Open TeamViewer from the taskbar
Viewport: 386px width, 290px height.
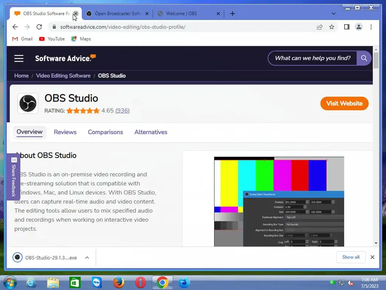[x=97, y=282]
